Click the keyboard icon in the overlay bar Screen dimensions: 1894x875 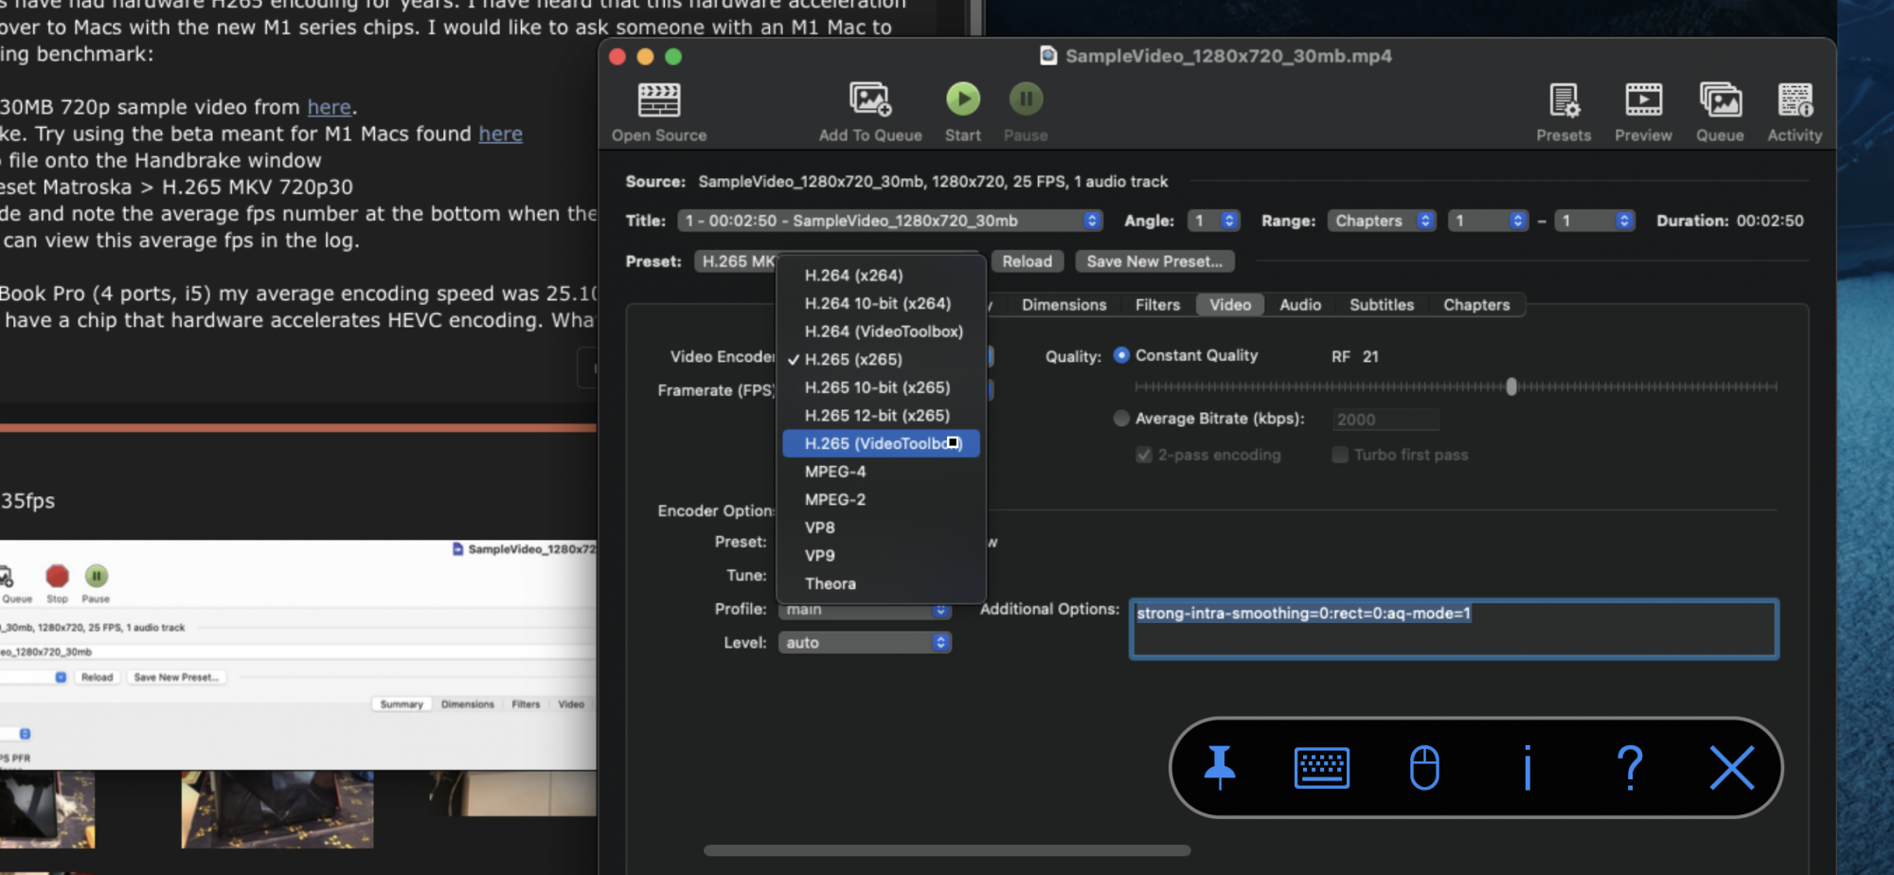coord(1322,767)
